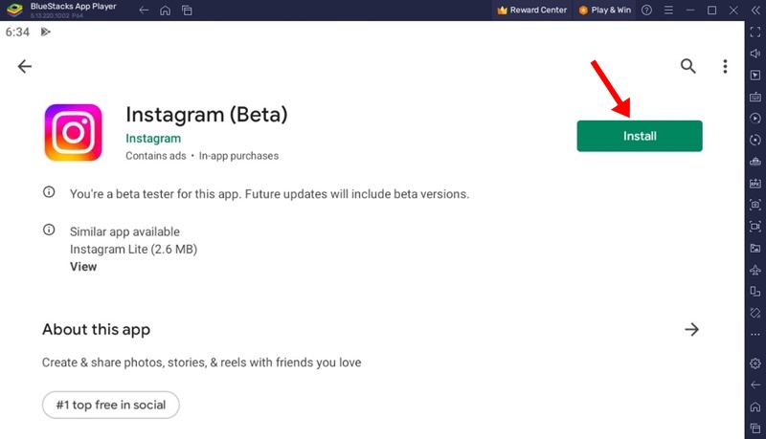Click the title bar recent apps icon
The height and width of the screenshot is (439, 766).
tap(187, 10)
